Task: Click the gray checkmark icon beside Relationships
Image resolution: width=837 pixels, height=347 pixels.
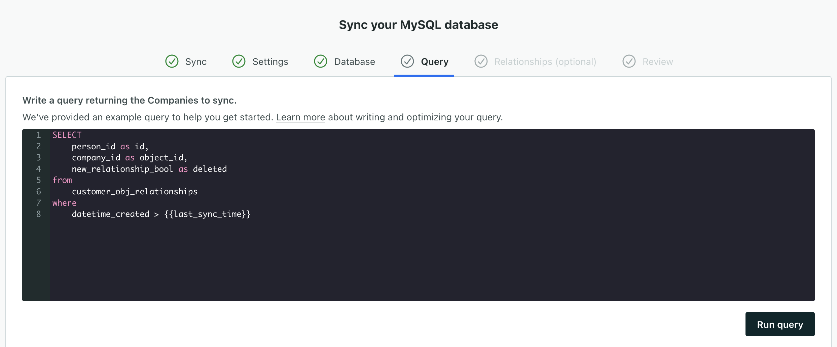Action: coord(481,62)
